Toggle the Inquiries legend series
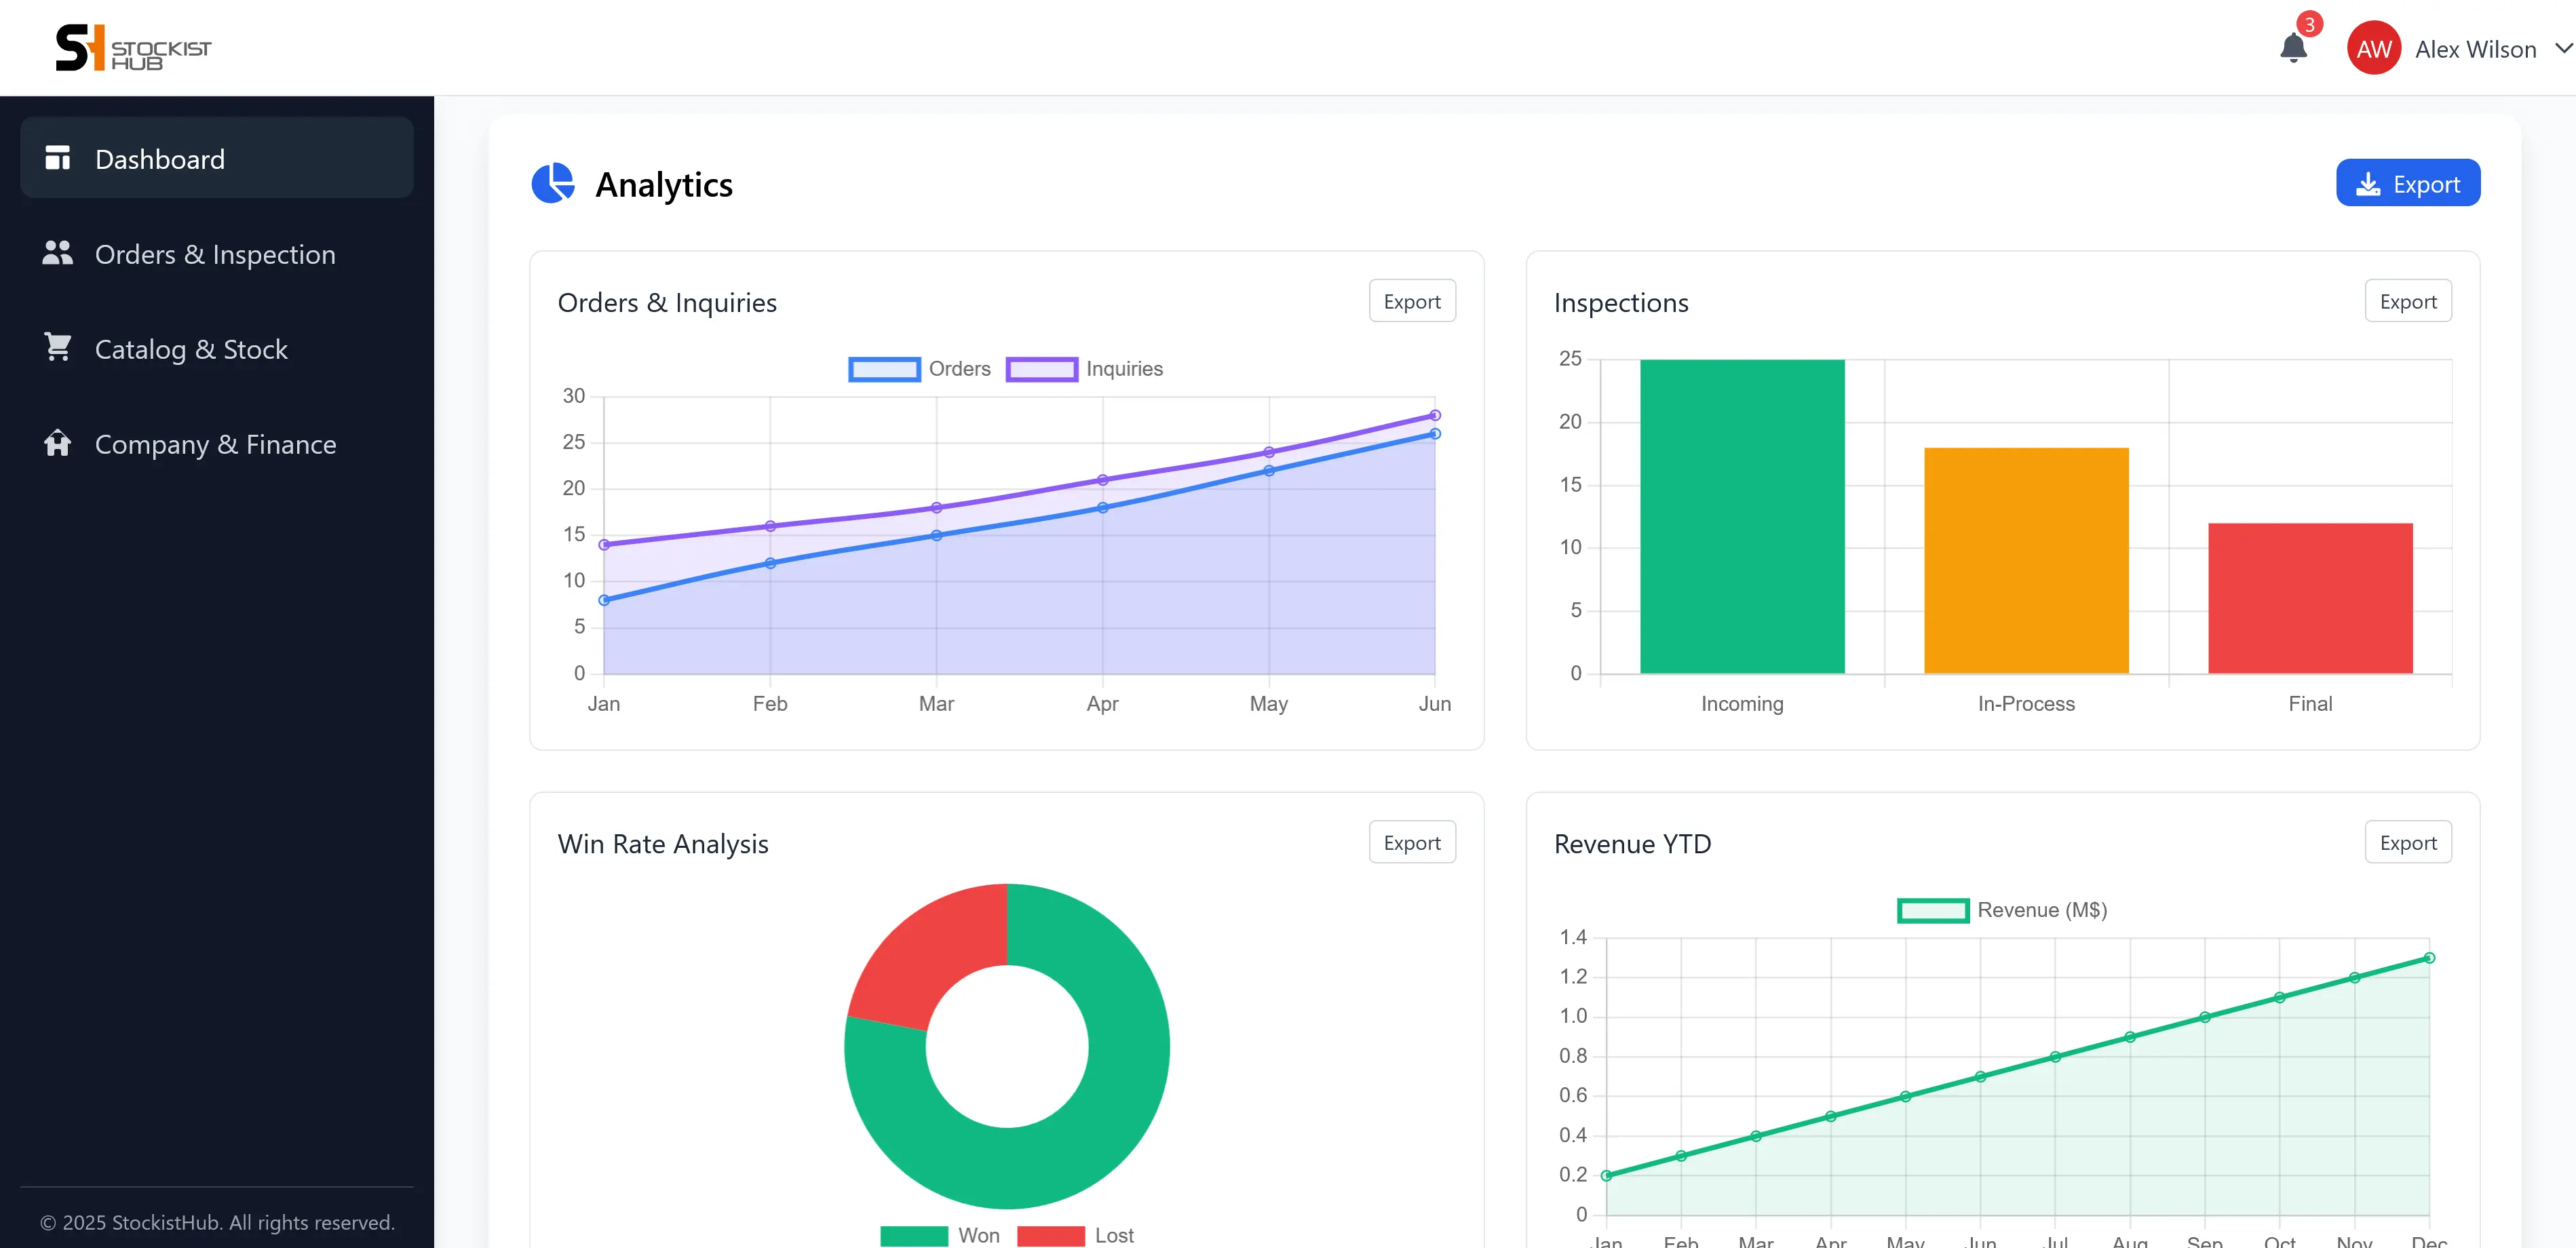Viewport: 2576px width, 1248px height. pyautogui.click(x=1085, y=369)
